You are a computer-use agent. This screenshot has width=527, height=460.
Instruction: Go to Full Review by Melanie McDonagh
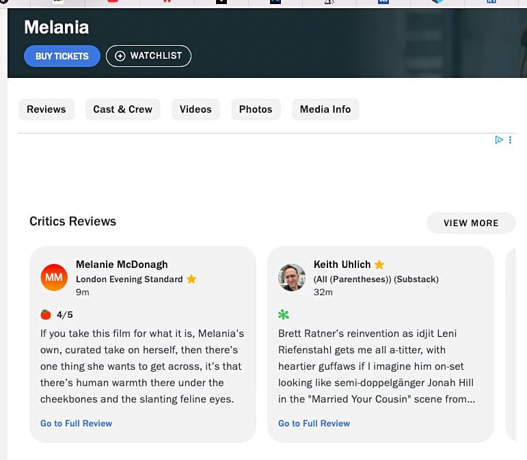76,423
